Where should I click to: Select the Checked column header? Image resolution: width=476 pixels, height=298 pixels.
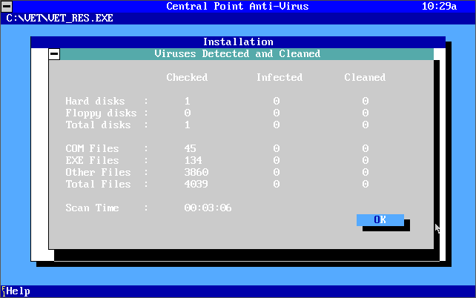click(x=187, y=77)
